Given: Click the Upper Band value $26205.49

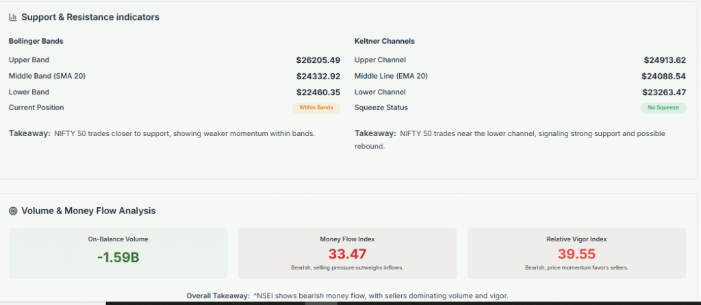Looking at the screenshot, I should [x=318, y=60].
